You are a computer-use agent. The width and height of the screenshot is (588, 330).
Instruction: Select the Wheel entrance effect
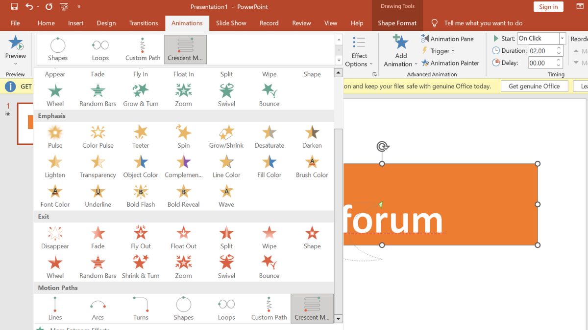[x=55, y=95]
